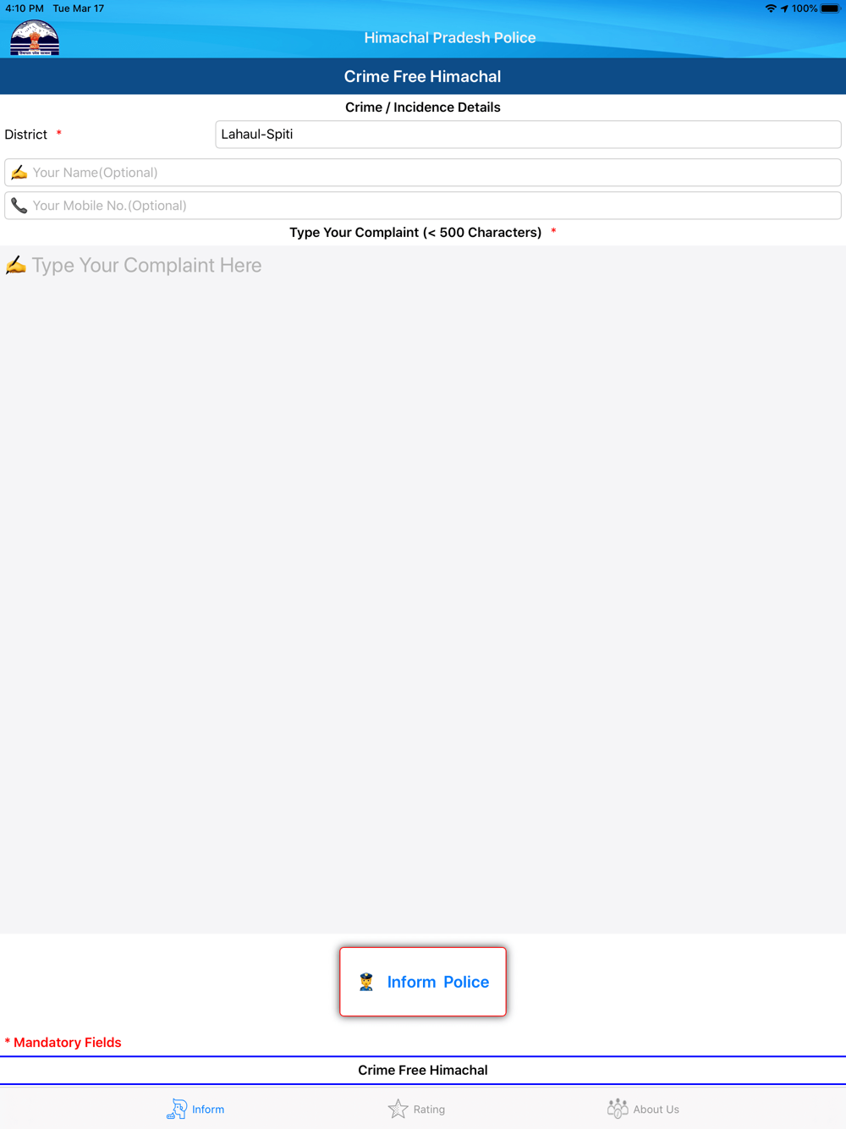The width and height of the screenshot is (846, 1129).
Task: Switch to the Rating tab
Action: pos(416,1109)
